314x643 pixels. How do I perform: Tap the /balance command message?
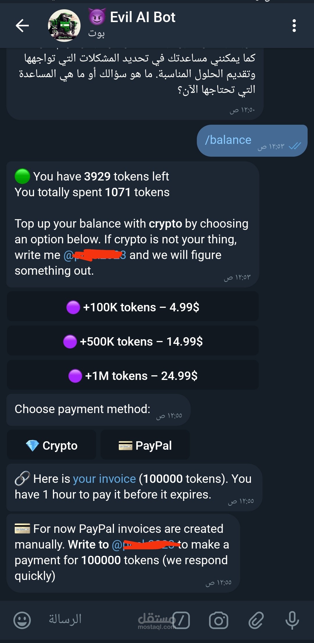[x=252, y=141]
